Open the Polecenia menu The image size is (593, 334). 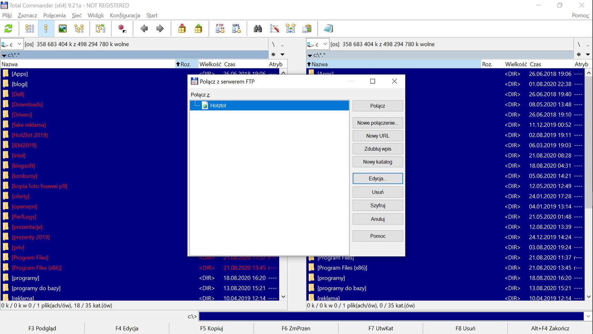(54, 15)
